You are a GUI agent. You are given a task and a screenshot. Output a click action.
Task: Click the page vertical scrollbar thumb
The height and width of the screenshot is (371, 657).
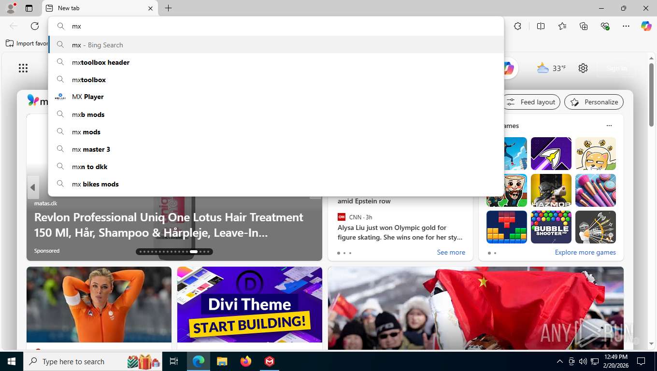point(651,94)
